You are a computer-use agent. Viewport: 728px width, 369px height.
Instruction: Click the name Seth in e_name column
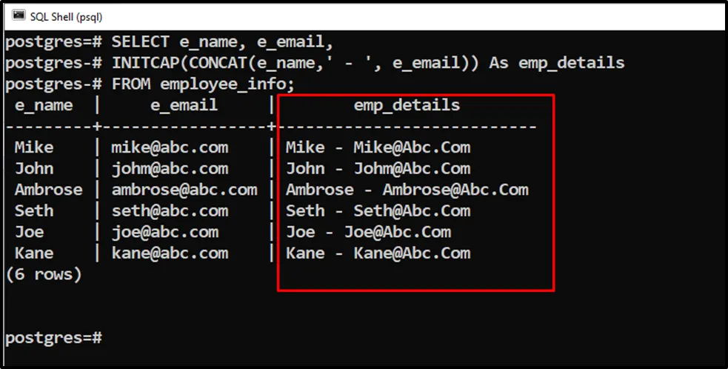point(34,211)
